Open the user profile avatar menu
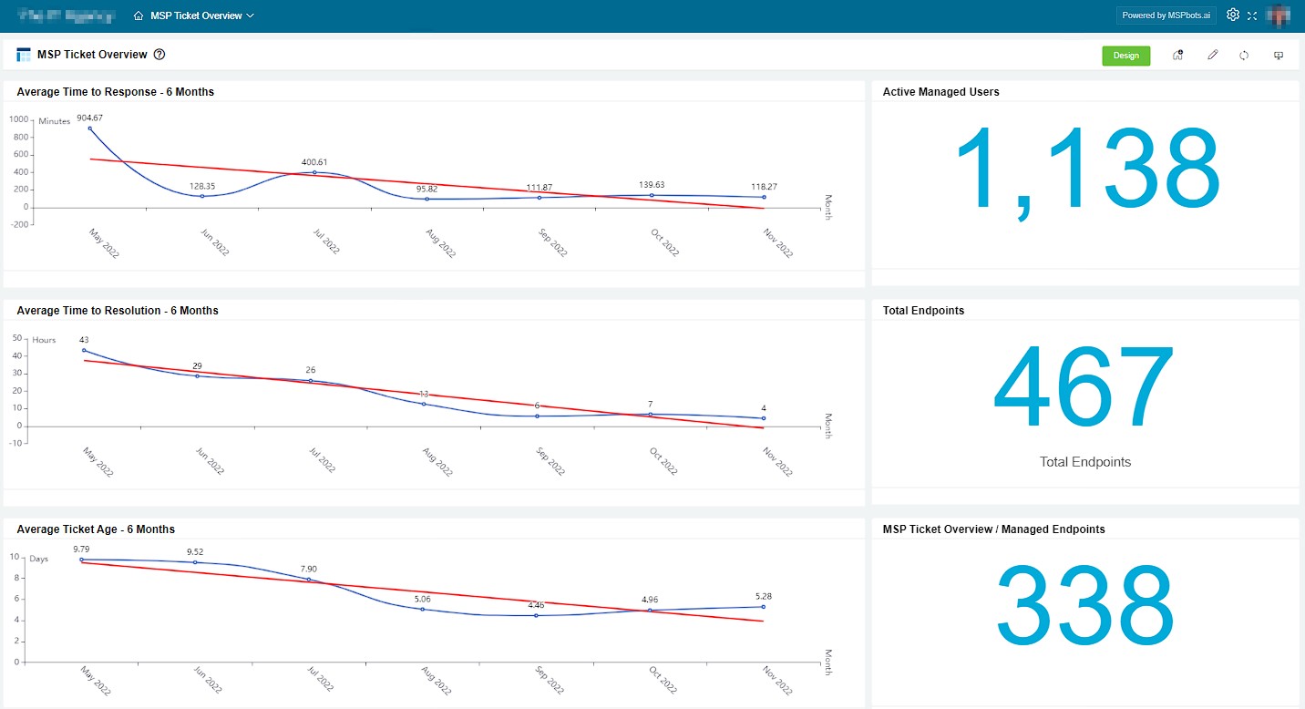Viewport: 1305px width, 709px height. [1278, 15]
